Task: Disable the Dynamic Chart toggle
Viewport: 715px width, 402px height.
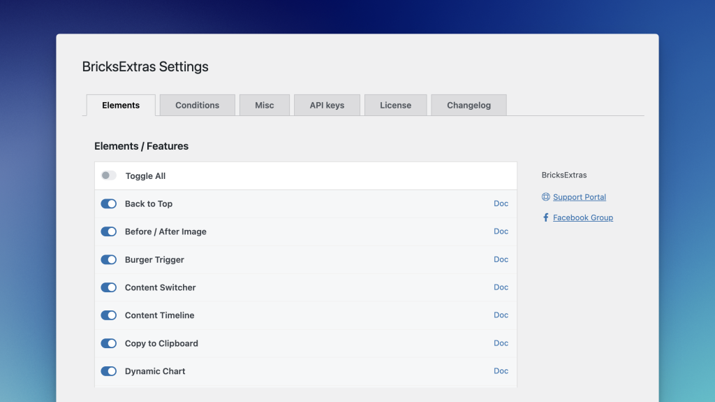Action: [x=108, y=371]
